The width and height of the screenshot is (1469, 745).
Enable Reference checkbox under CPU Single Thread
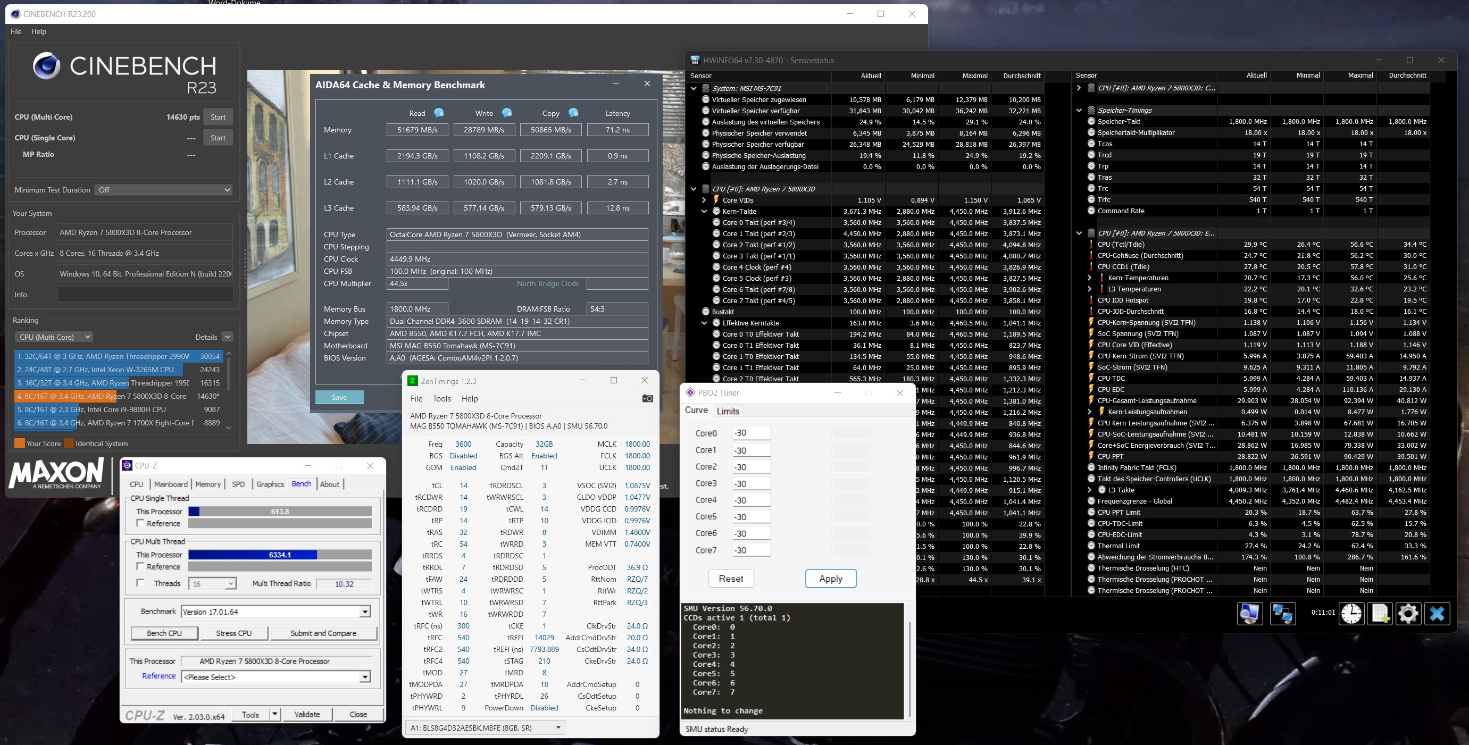tap(140, 523)
